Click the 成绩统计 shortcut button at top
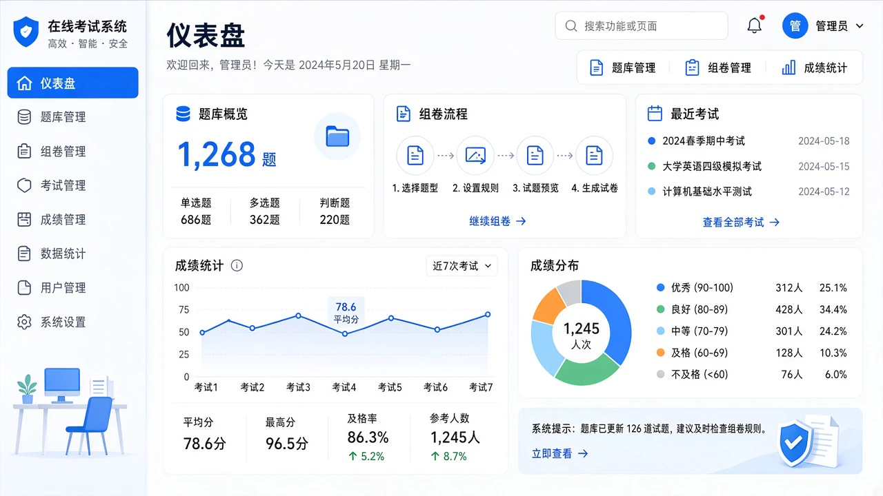Viewport: 883px width, 496px height. (x=815, y=68)
